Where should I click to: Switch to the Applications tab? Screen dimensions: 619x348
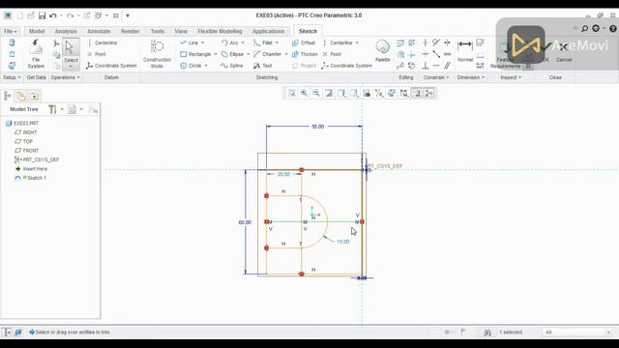(269, 31)
